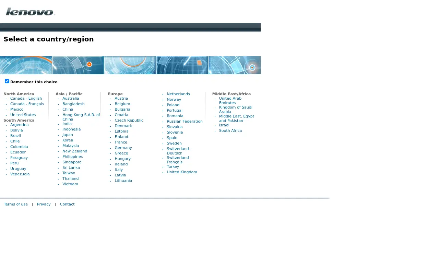Uncheck the Remember this choice checkbox
Image resolution: width=439 pixels, height=274 pixels.
tap(7, 81)
